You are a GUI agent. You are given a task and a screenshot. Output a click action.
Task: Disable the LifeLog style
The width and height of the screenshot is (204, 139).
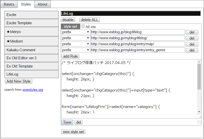point(68,20)
